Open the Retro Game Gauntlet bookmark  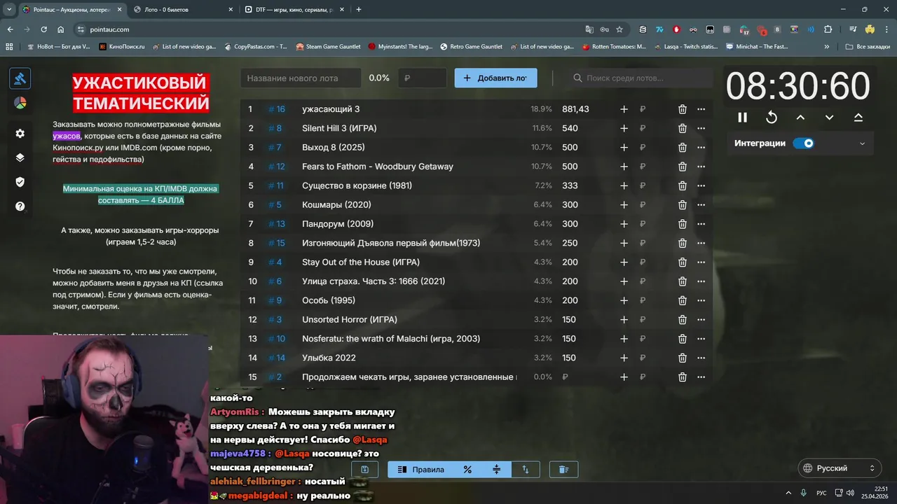tap(471, 47)
